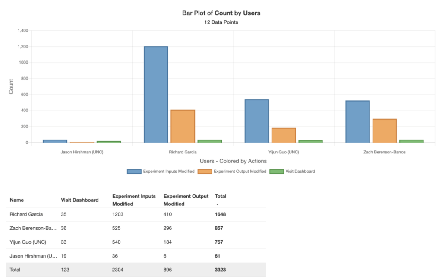Click Richard Garcia's orange bar

click(183, 126)
